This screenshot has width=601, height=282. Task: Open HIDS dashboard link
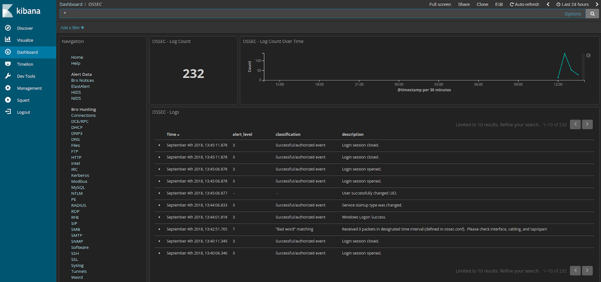click(76, 92)
